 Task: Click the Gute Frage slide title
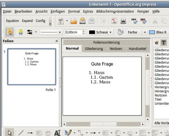tap(102, 64)
